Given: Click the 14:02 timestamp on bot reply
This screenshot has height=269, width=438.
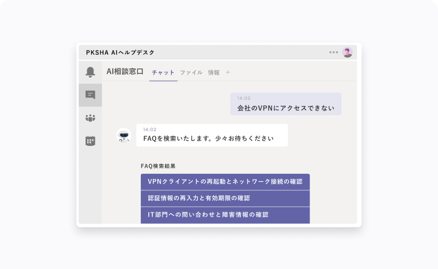Looking at the screenshot, I should point(150,129).
